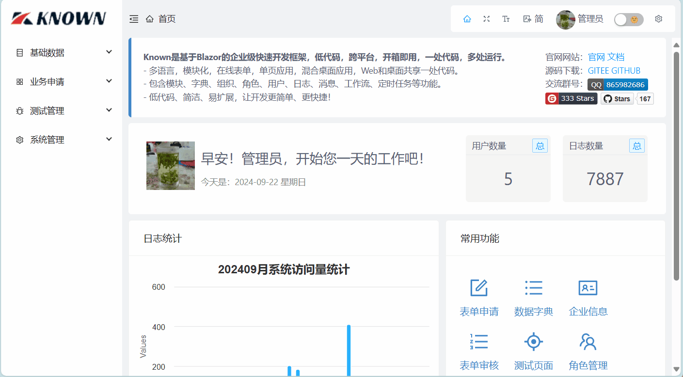This screenshot has width=683, height=377.
Task: Click the 常用功能 panel title
Action: [x=480, y=238]
